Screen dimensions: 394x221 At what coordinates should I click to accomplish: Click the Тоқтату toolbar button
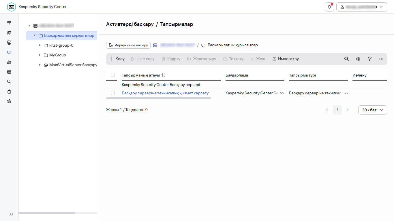coord(233,59)
